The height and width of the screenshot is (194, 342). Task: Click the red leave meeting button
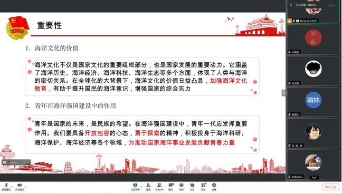pyautogui.click(x=331, y=187)
